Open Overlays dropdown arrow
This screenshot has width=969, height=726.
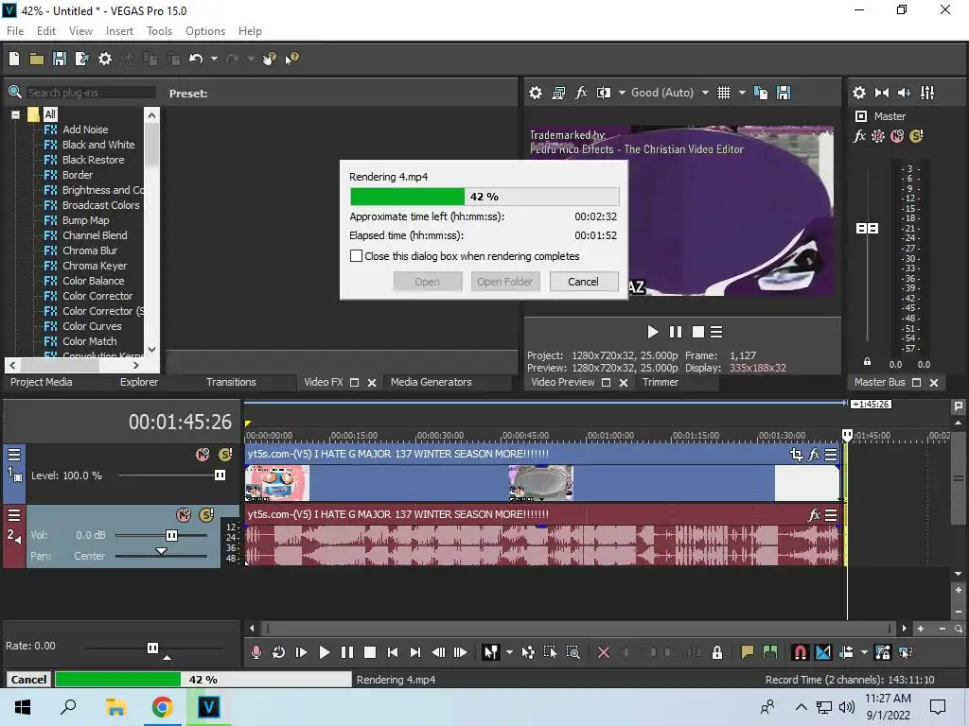tap(742, 93)
